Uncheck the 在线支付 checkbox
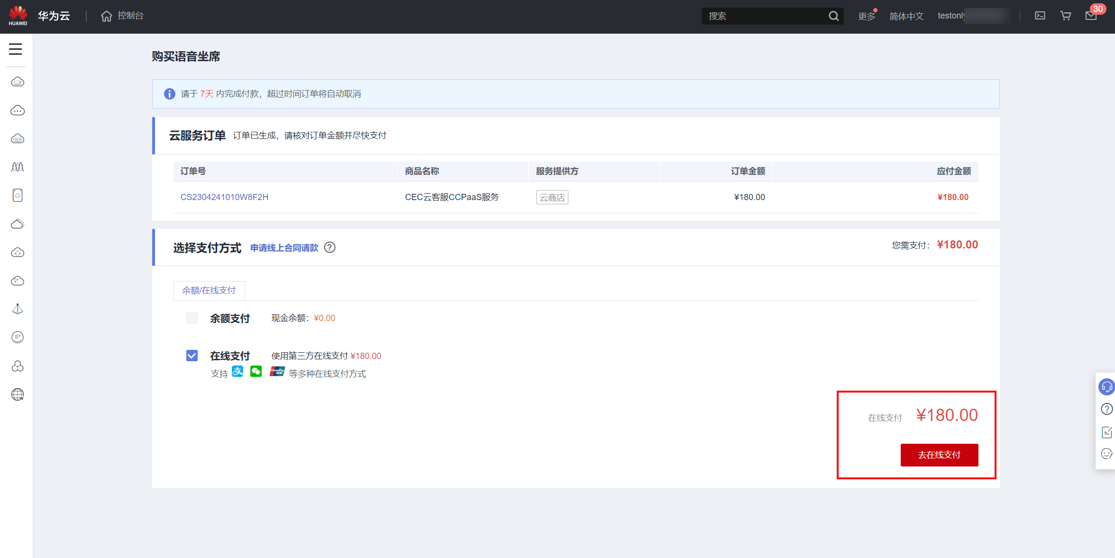1115x558 pixels. coord(192,356)
